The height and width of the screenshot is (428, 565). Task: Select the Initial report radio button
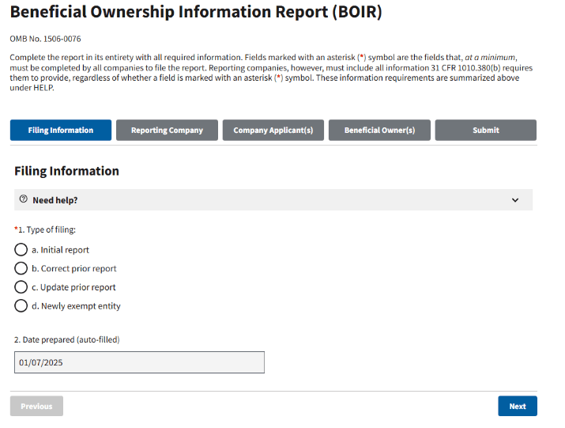point(21,250)
